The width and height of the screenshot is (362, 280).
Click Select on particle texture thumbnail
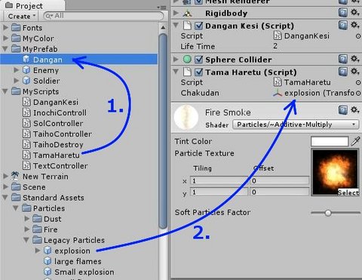pos(348,192)
